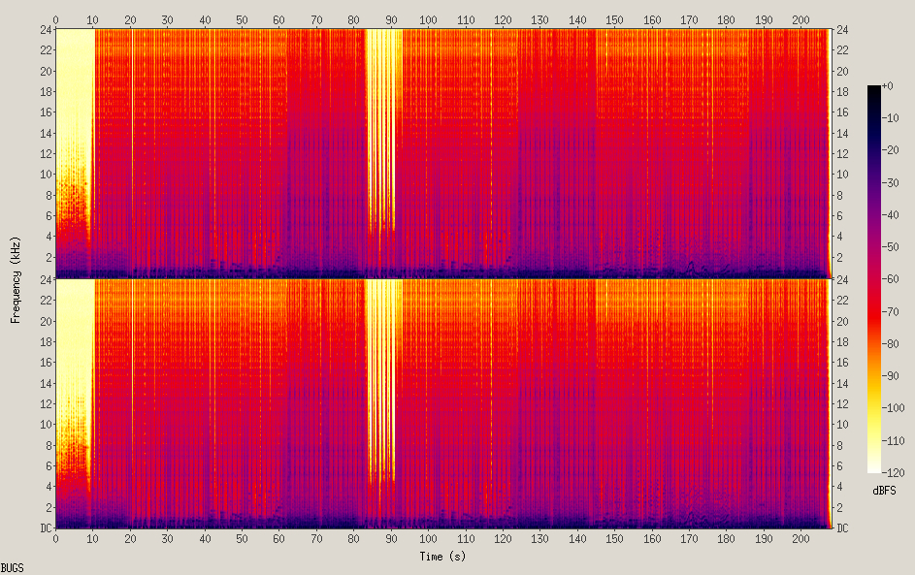Click the 200 second label on bottom axis
915x575 pixels.
point(801,539)
